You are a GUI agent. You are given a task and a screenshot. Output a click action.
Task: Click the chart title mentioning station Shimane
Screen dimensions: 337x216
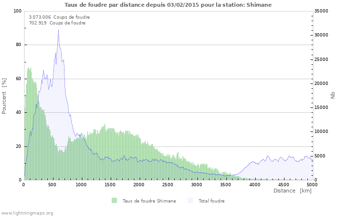168,5
